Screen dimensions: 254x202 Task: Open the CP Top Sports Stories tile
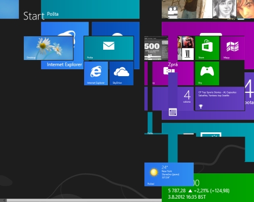click(220, 99)
